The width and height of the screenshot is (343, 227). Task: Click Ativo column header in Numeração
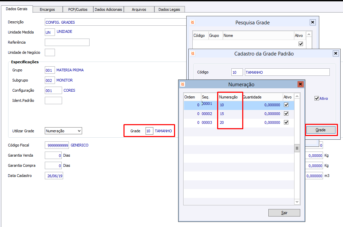(288, 97)
